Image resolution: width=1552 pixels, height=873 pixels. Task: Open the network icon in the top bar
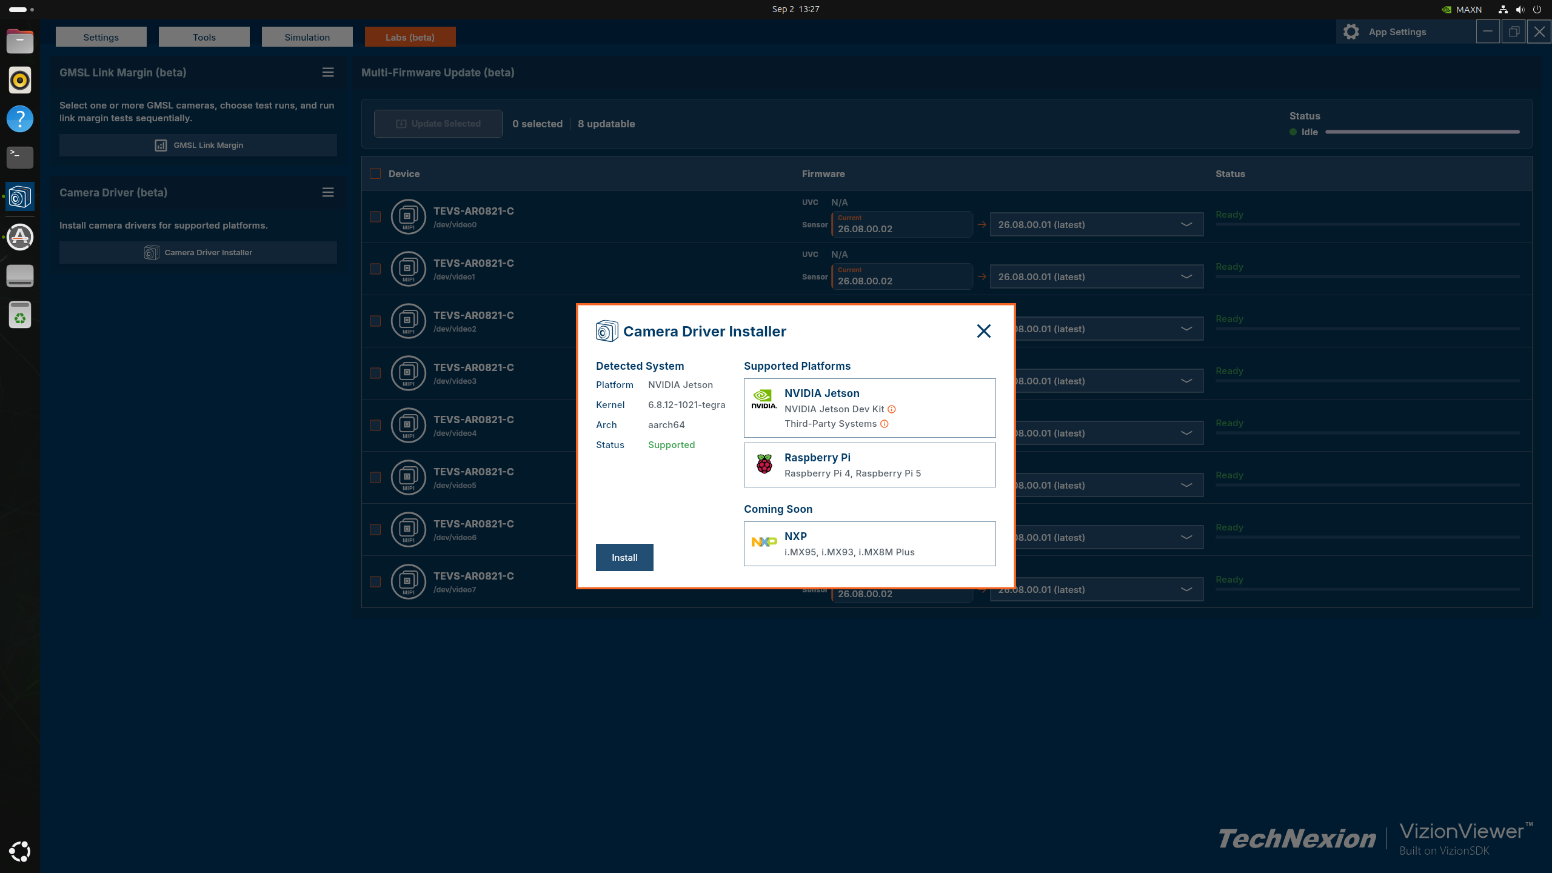coord(1503,9)
